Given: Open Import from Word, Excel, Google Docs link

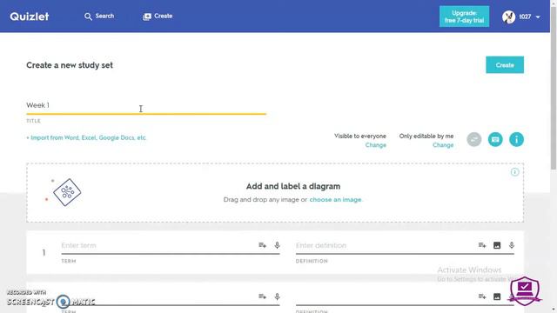Looking at the screenshot, I should point(86,137).
